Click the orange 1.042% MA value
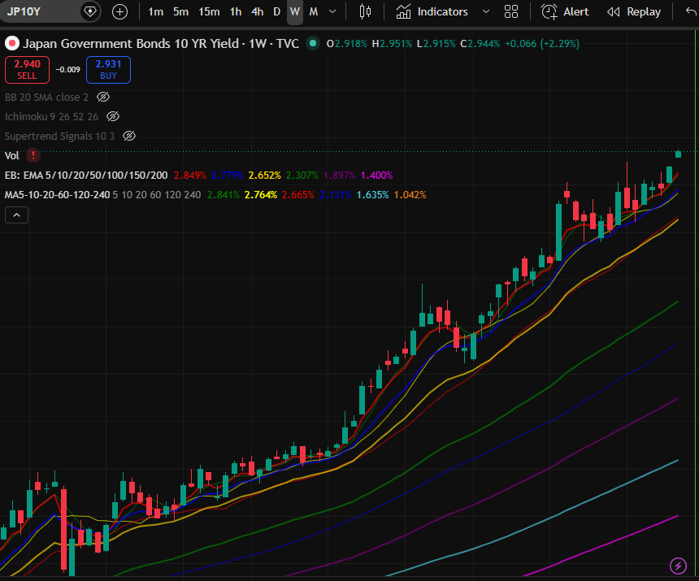 tap(410, 195)
